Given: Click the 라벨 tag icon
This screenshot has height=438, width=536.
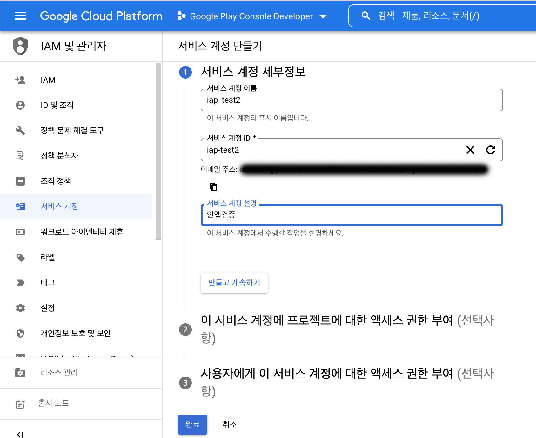Looking at the screenshot, I should 20,257.
